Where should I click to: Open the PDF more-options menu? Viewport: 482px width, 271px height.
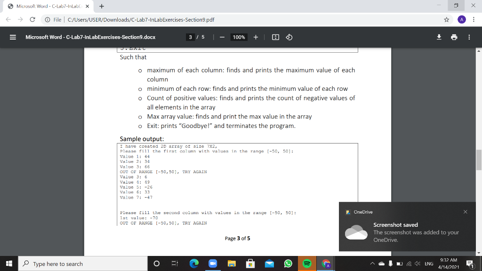(469, 37)
